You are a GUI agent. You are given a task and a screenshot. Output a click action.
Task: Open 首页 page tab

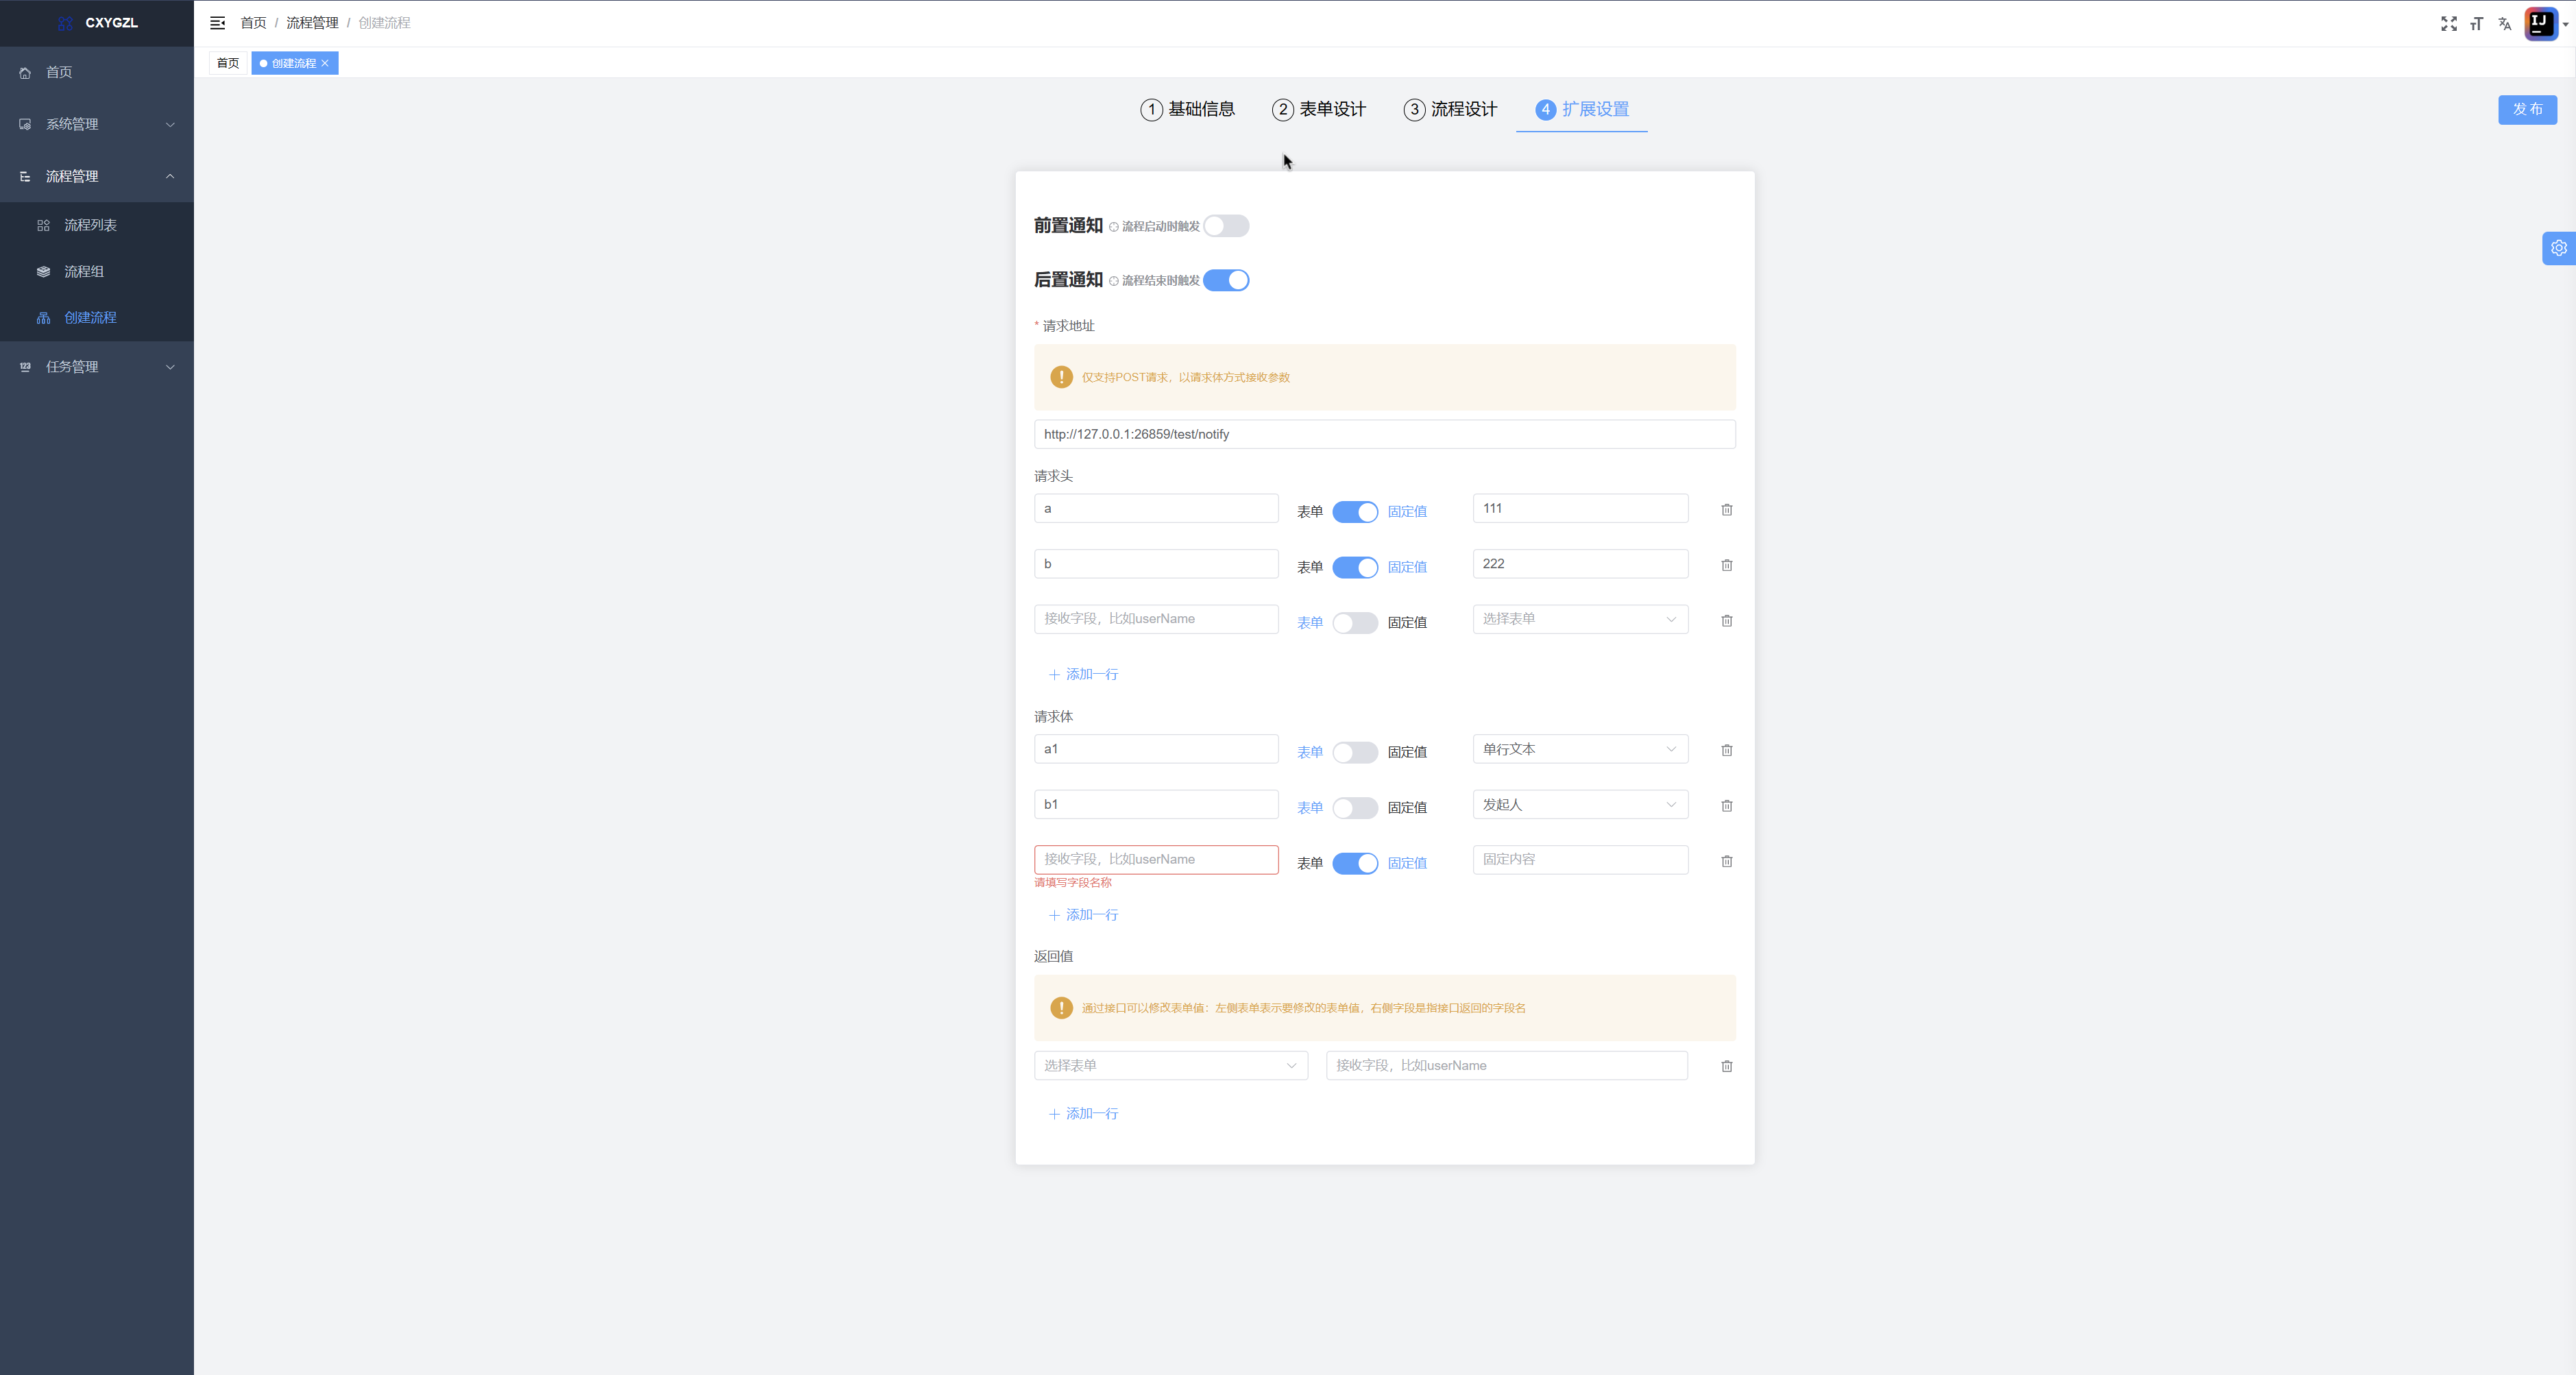[228, 63]
